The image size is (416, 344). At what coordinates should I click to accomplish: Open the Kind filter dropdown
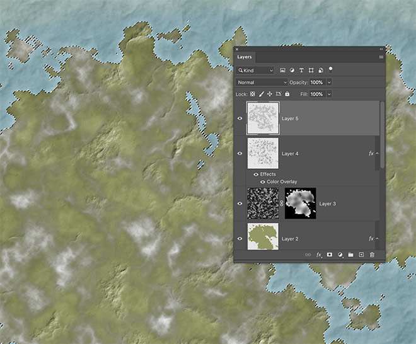click(x=255, y=71)
